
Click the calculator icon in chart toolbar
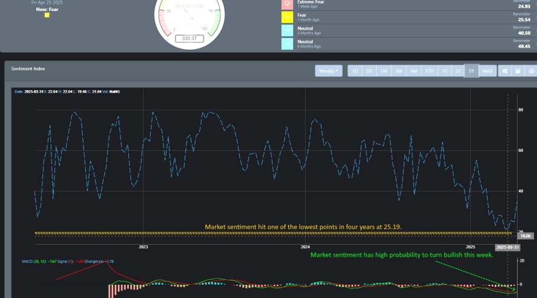[518, 71]
